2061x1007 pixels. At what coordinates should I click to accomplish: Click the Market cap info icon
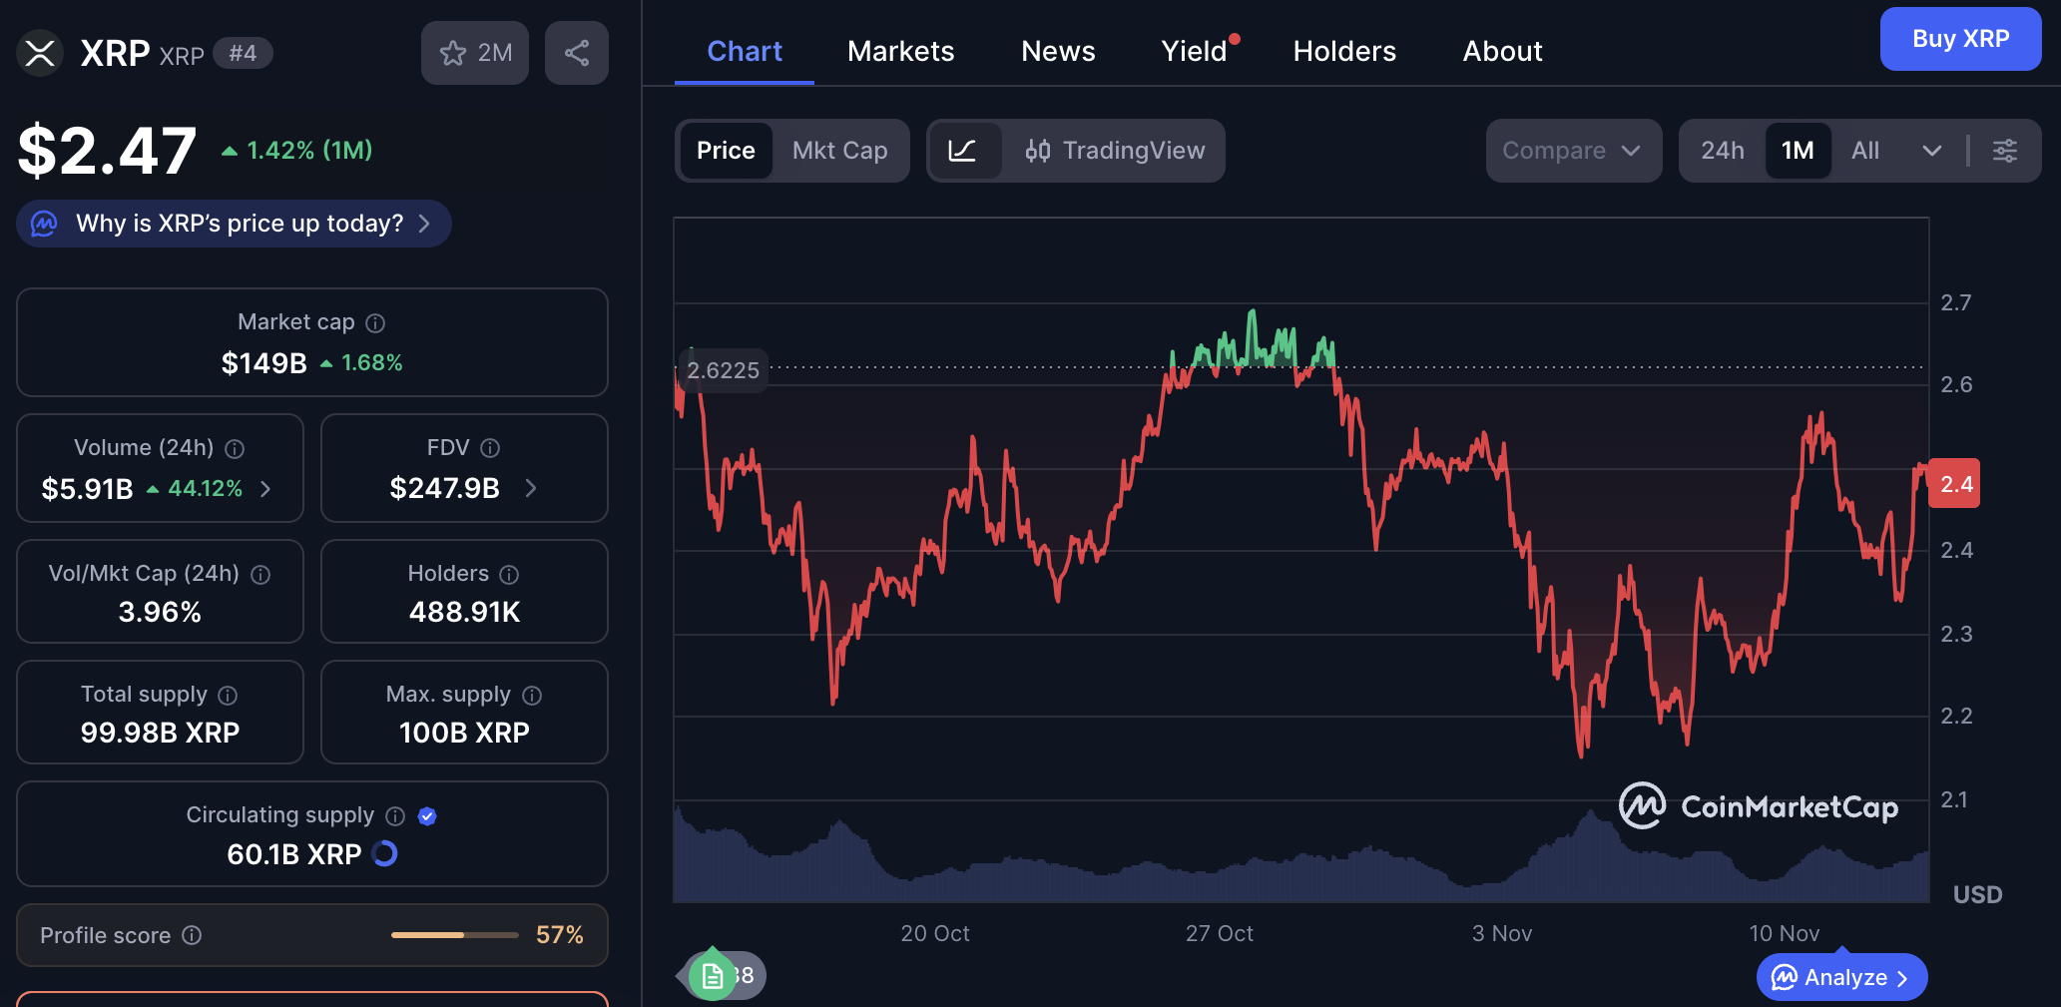tap(375, 322)
